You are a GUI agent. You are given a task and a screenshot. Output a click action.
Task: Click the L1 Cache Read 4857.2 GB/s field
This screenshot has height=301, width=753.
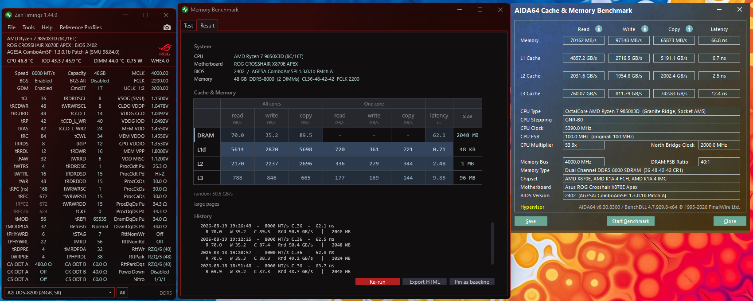[584, 58]
